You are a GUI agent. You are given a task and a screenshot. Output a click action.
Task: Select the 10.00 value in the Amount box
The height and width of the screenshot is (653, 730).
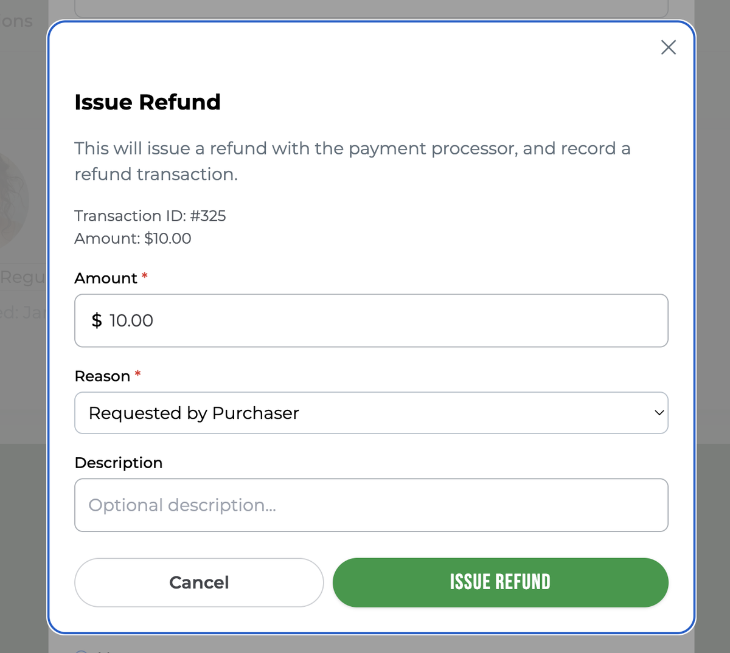[131, 320]
